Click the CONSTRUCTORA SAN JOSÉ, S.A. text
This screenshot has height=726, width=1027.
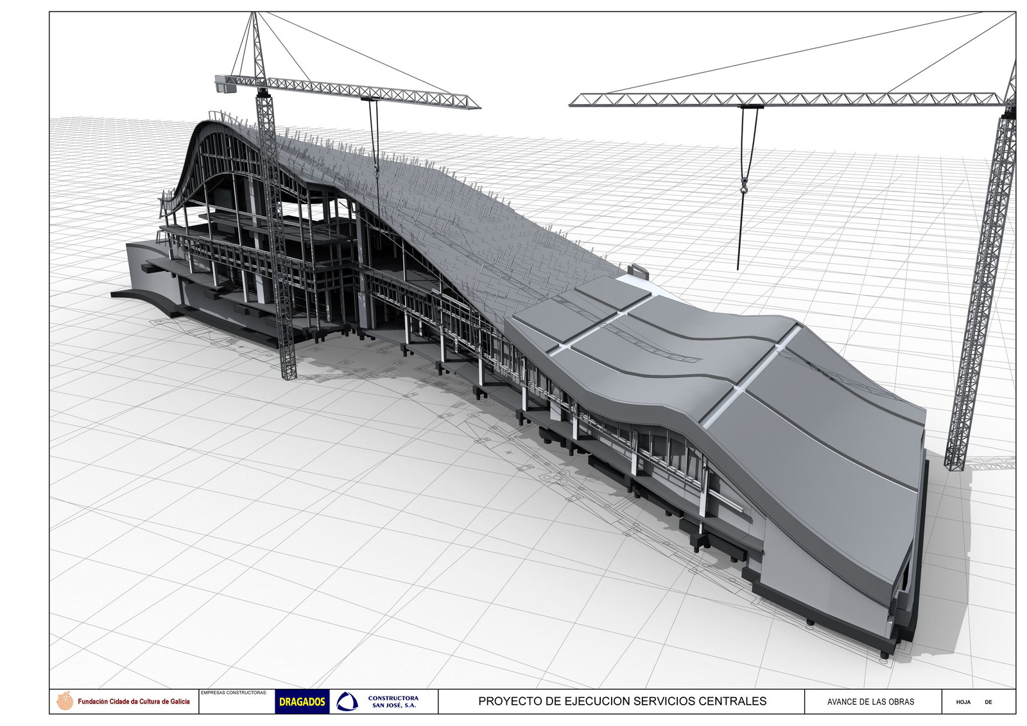[x=393, y=702]
